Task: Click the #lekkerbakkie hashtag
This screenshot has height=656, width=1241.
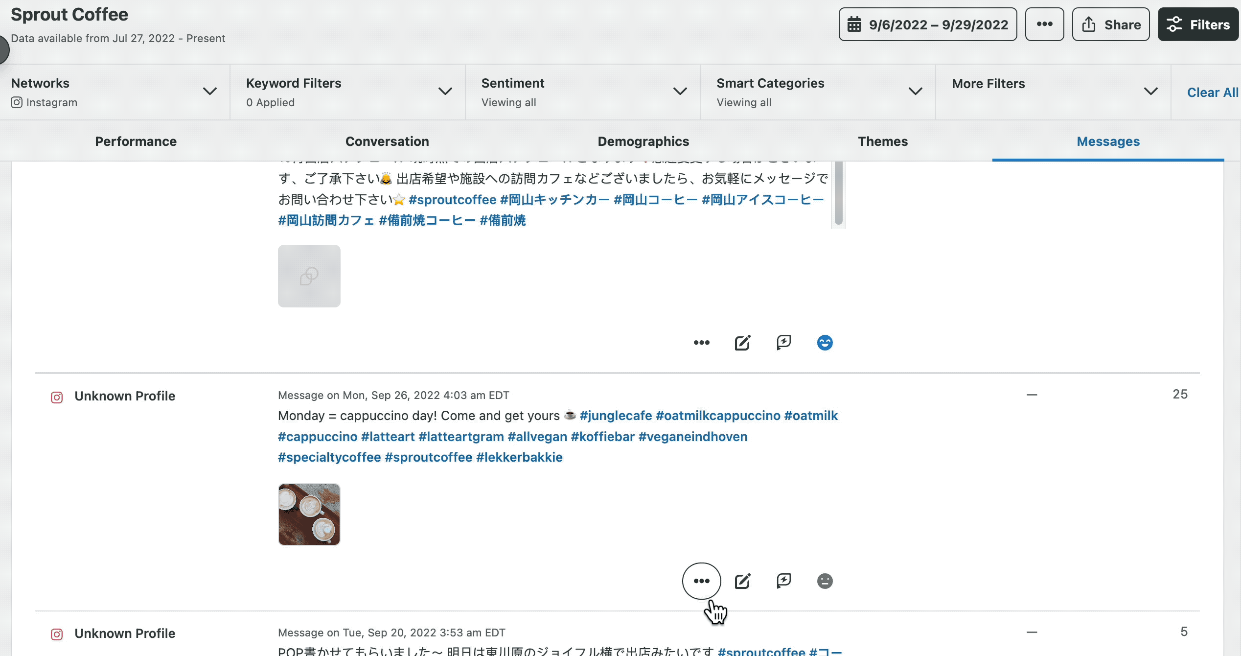Action: coord(519,457)
